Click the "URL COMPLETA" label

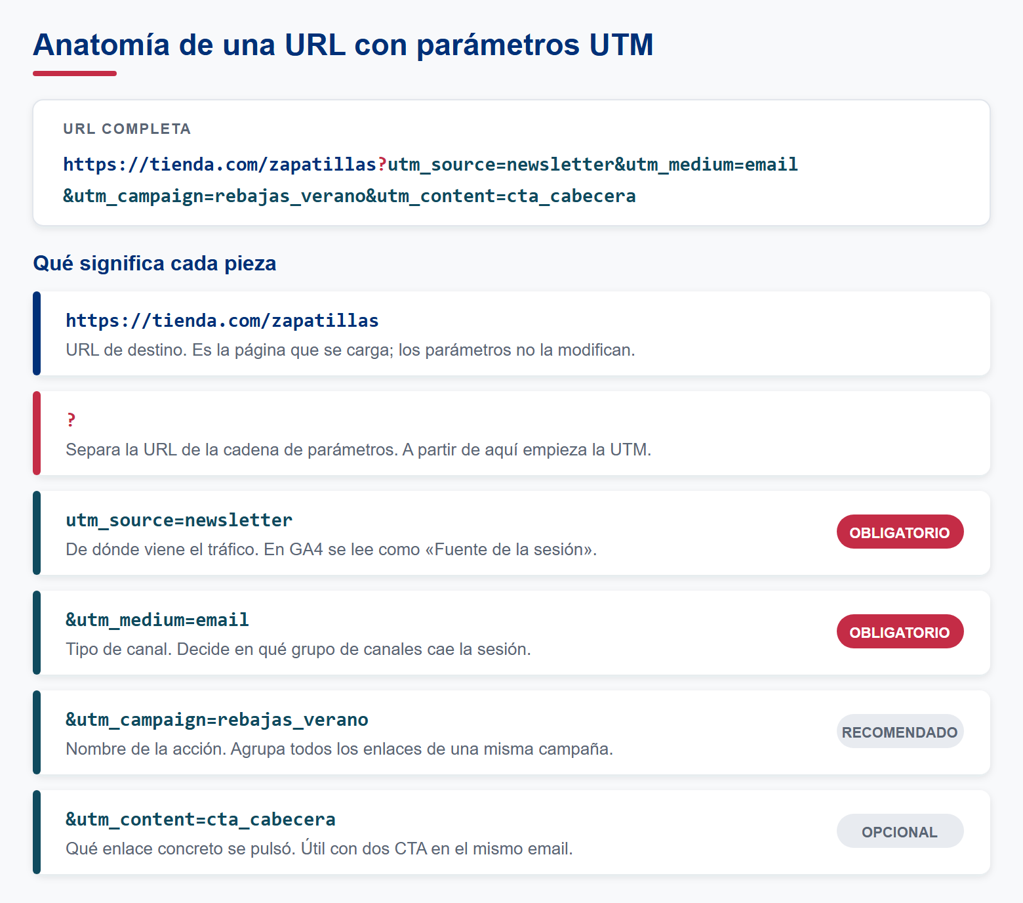pos(127,129)
